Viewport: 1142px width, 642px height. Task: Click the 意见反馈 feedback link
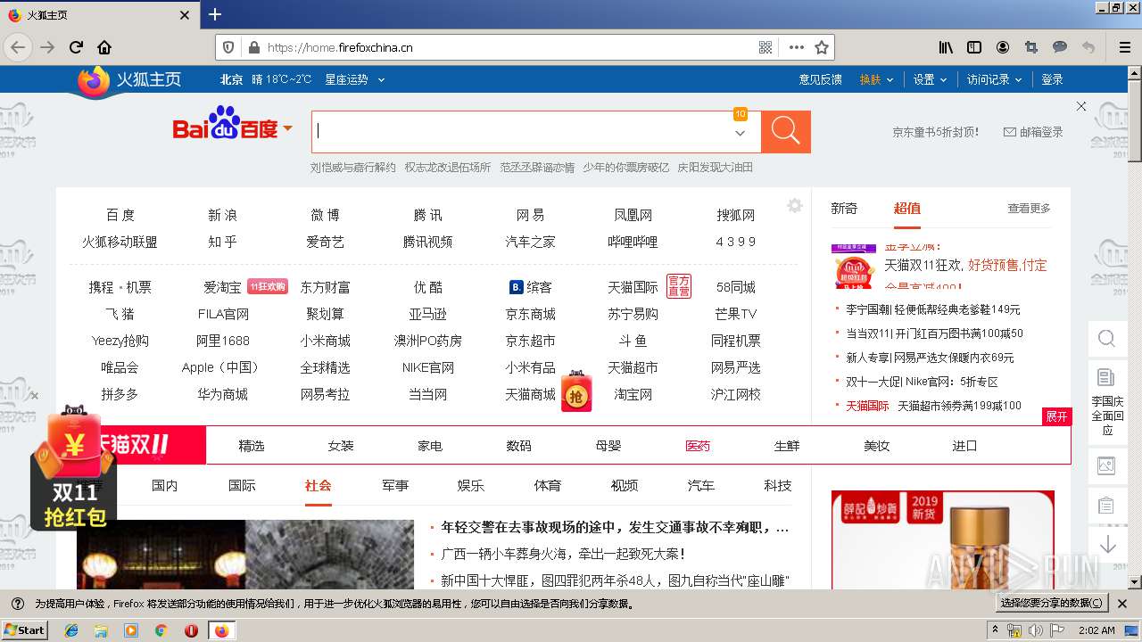821,79
